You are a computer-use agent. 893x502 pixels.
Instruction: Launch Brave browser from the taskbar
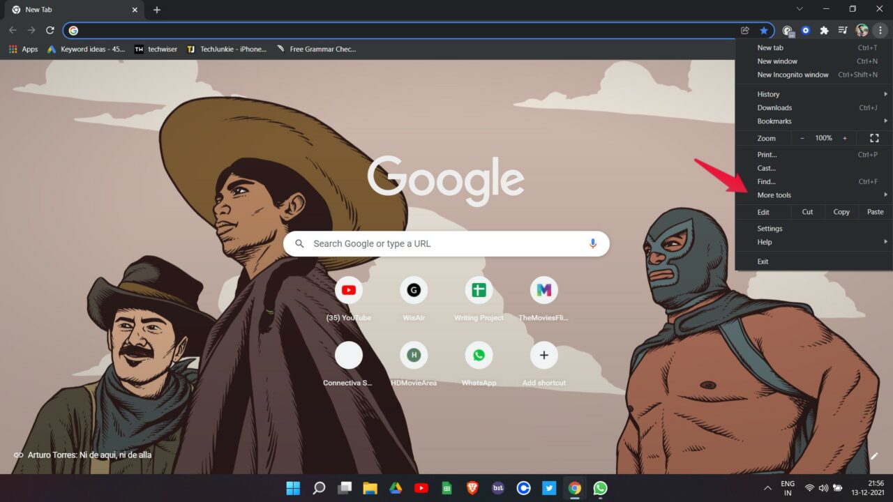(472, 488)
